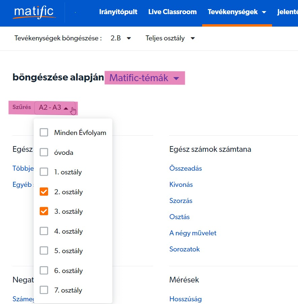Click the Matific logo
The image size is (298, 304).
coord(34,12)
